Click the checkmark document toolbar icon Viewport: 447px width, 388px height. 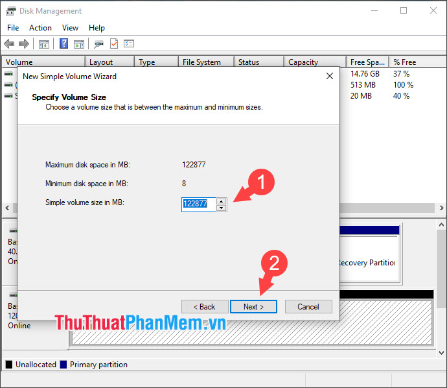point(114,43)
